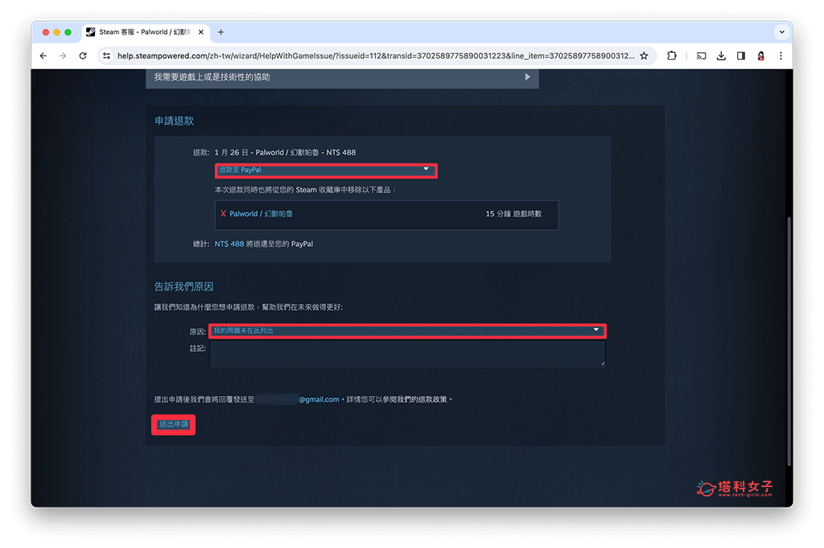Open the cast media icon
Image resolution: width=824 pixels, height=548 pixels.
pos(701,56)
